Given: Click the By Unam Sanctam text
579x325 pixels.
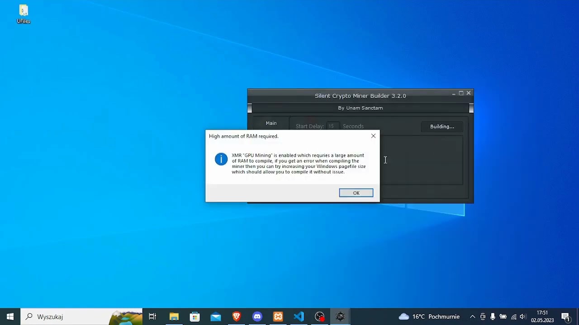Looking at the screenshot, I should coord(361,108).
